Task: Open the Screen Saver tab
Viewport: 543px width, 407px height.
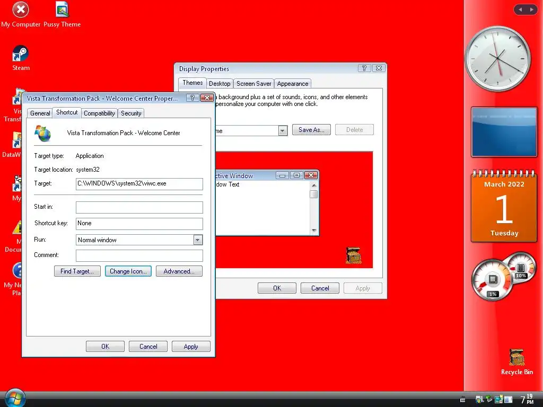Action: (x=253, y=83)
